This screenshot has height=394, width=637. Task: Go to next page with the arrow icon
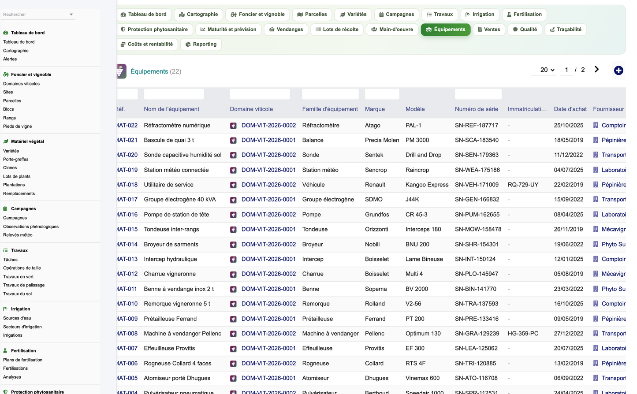click(x=596, y=69)
